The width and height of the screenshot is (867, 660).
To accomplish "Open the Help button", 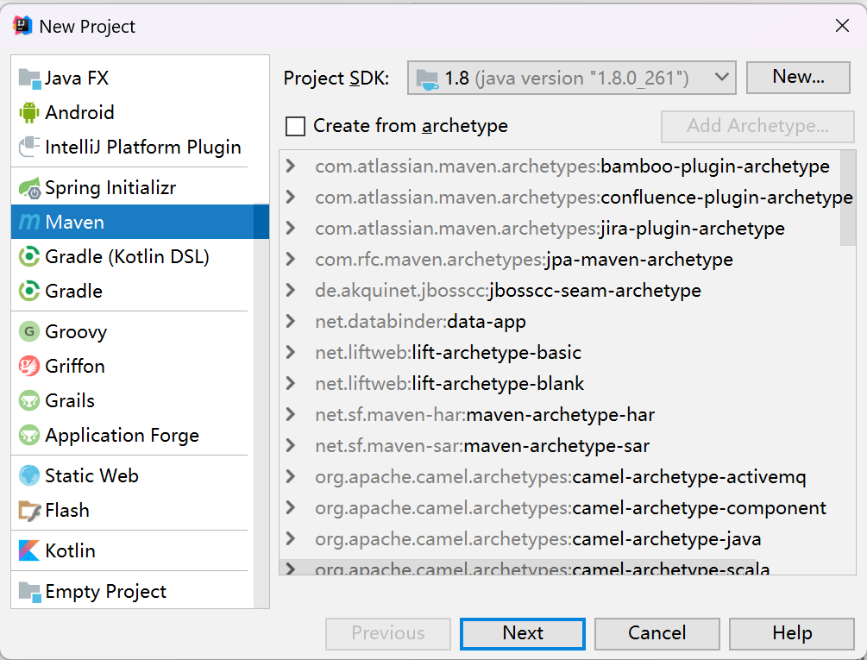I will pyautogui.click(x=792, y=633).
